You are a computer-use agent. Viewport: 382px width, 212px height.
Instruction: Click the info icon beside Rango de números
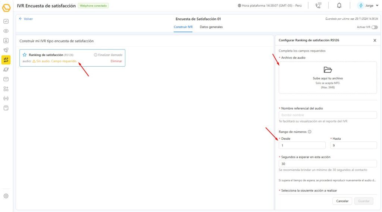click(310, 132)
